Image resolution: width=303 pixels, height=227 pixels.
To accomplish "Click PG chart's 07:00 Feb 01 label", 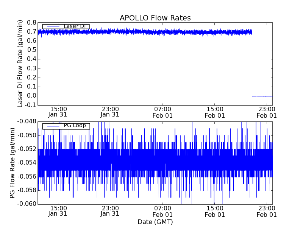I will click(162, 211).
